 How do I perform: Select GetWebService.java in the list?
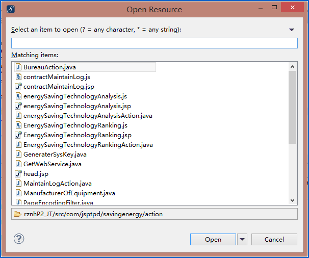(52, 164)
